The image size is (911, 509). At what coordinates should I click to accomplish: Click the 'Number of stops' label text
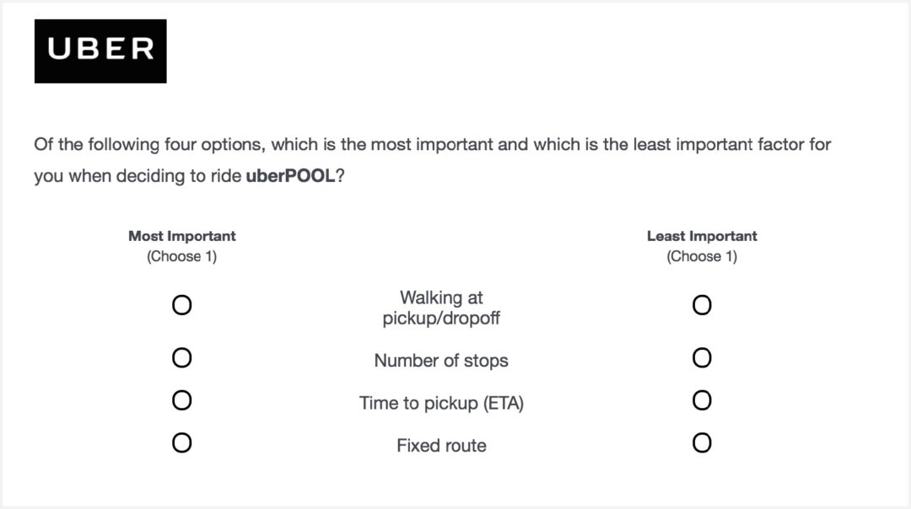[441, 361]
